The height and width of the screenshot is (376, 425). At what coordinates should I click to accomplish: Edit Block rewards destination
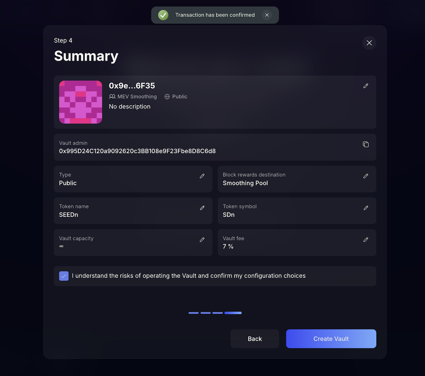(366, 176)
